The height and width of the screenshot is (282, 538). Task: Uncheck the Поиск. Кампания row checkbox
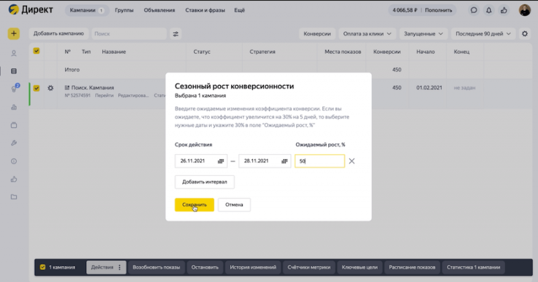(x=36, y=87)
